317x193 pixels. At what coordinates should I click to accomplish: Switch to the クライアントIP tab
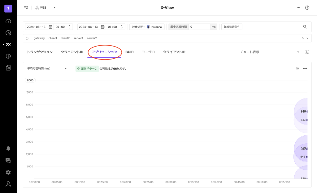[x=174, y=52]
